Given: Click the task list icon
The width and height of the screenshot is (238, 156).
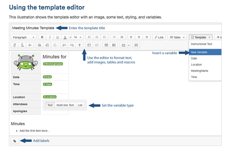Looking at the screenshot, I should point(104,37).
